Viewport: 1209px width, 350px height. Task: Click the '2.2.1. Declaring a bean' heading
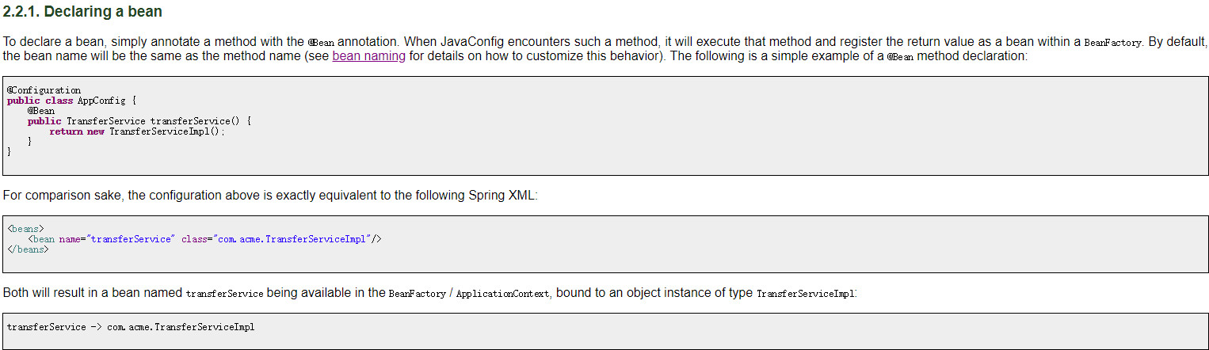83,12
